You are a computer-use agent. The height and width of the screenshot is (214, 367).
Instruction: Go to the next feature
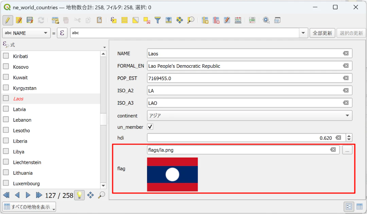(28, 195)
